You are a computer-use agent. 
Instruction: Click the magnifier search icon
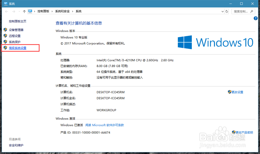252,11
